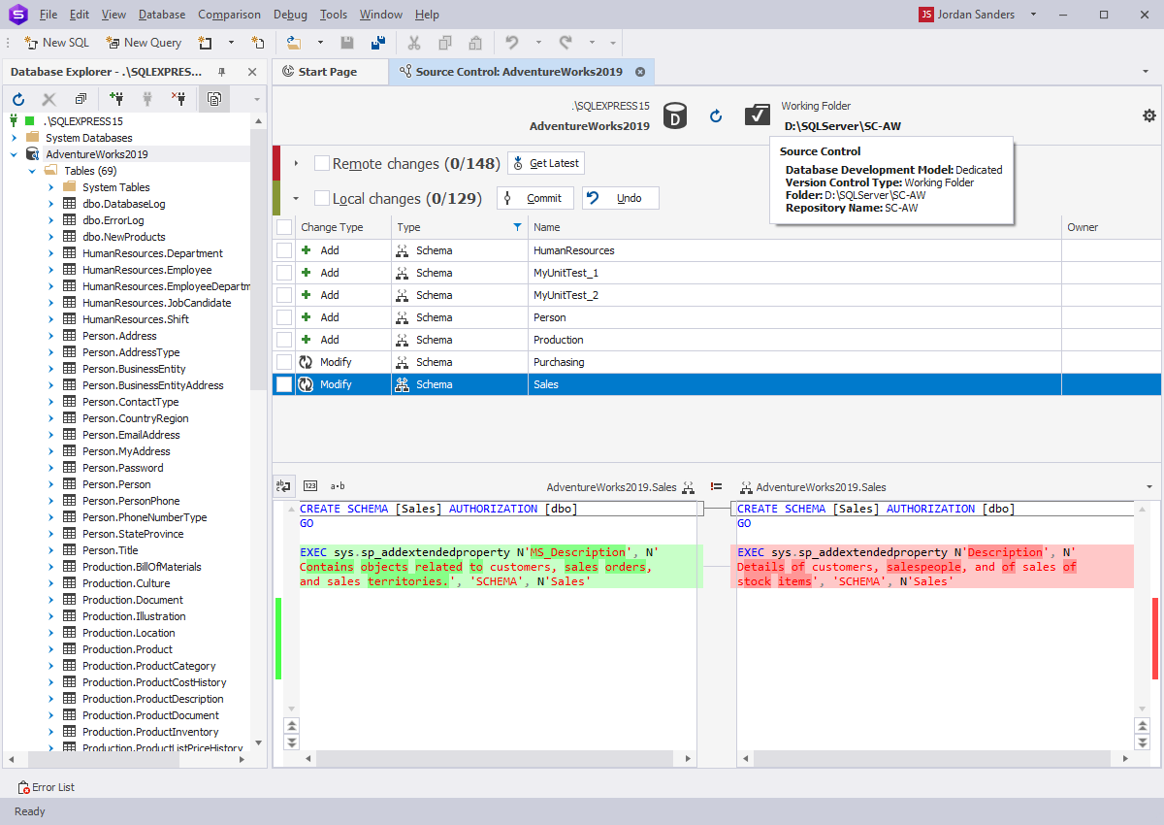
Task: Click the Get Latest button
Action: 546,162
